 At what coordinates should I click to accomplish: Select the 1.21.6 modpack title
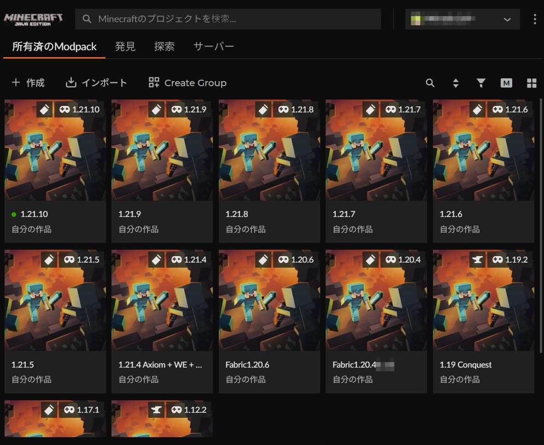[450, 214]
